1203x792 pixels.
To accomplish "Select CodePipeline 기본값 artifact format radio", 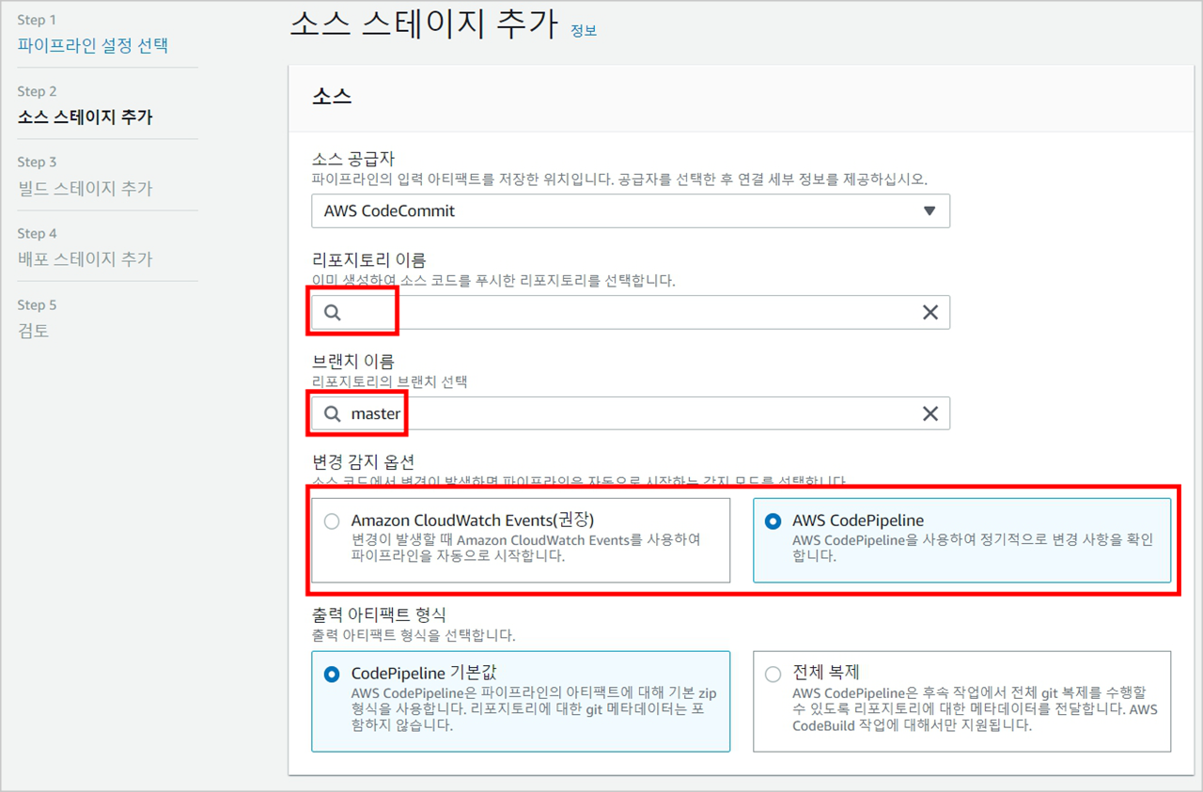I will point(331,674).
